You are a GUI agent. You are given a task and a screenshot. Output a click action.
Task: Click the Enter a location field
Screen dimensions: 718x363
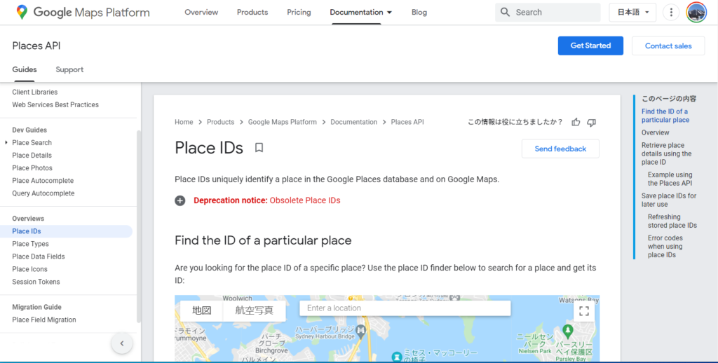point(405,308)
